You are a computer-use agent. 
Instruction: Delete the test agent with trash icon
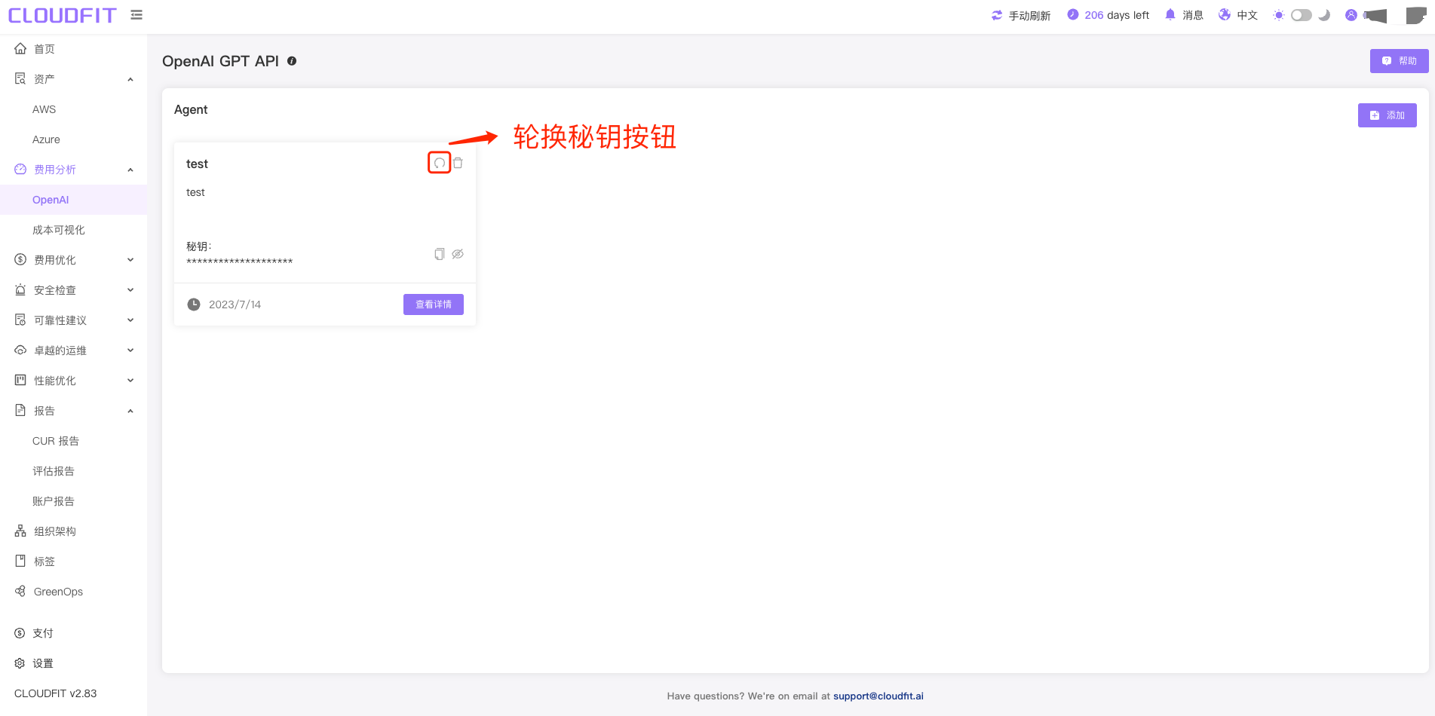point(458,163)
